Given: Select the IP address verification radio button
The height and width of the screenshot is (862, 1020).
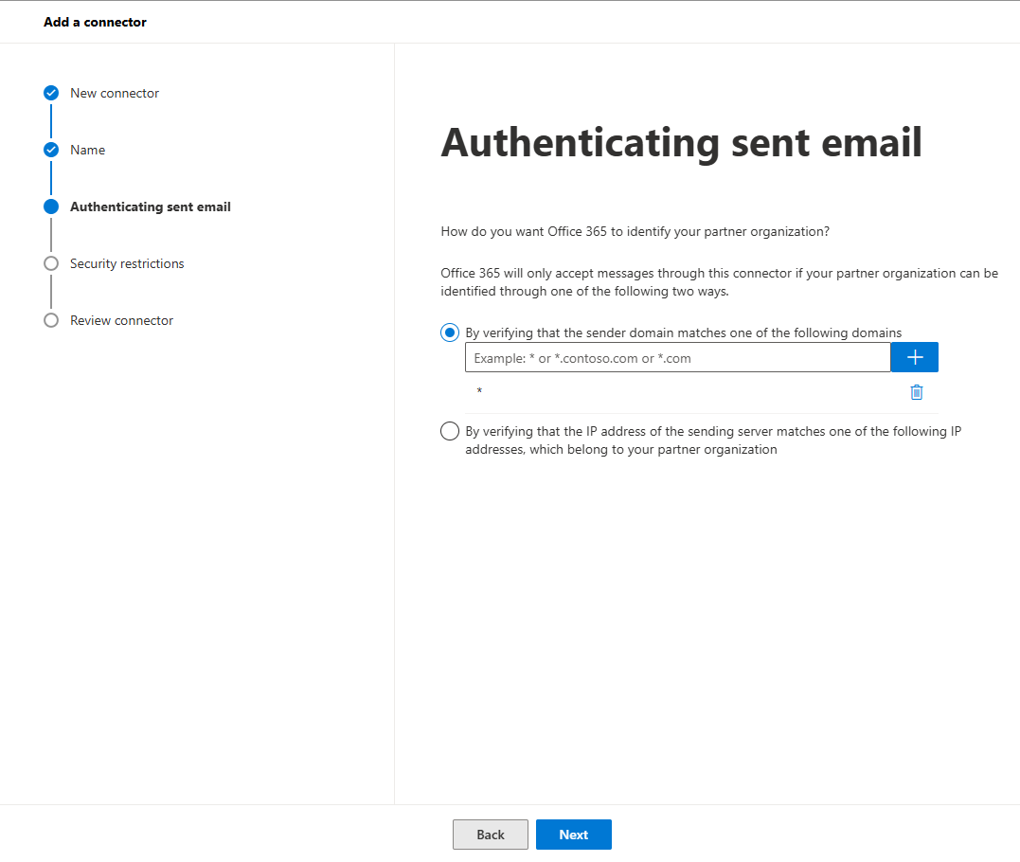Looking at the screenshot, I should pos(450,431).
